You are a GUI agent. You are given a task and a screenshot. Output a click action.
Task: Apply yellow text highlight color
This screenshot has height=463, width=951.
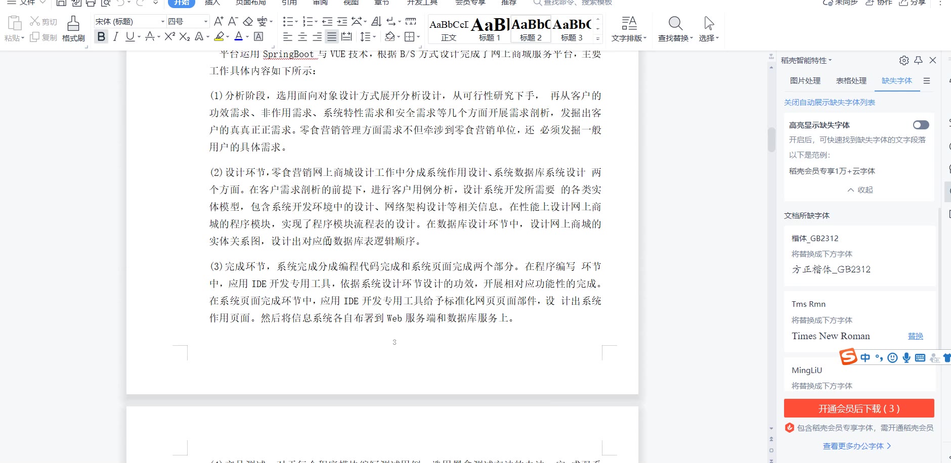(219, 36)
